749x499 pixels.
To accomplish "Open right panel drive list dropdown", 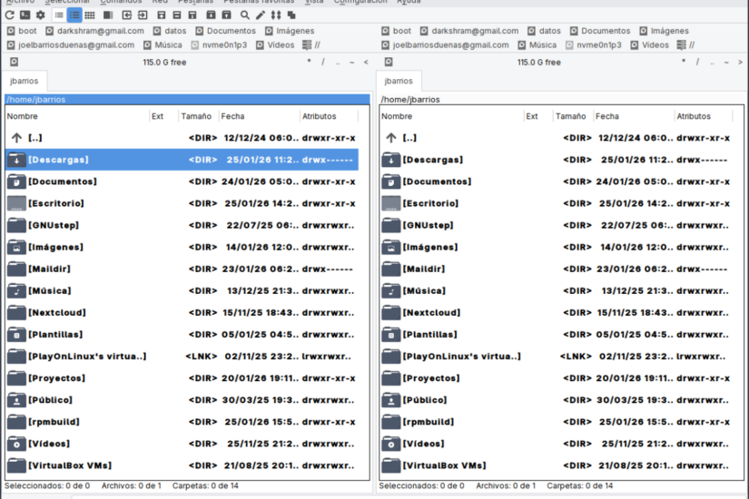I will point(389,62).
